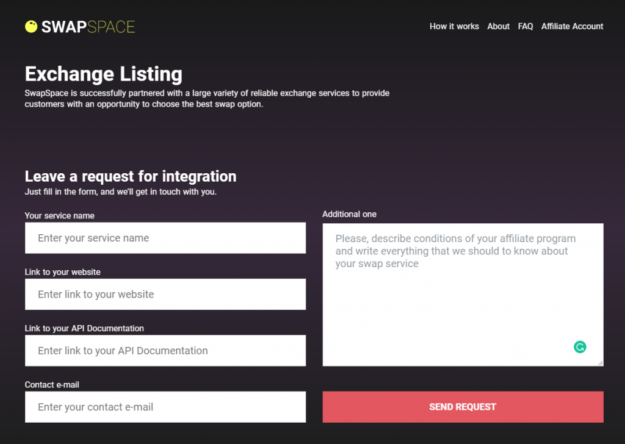Click the 'Your service name' label

pos(59,216)
